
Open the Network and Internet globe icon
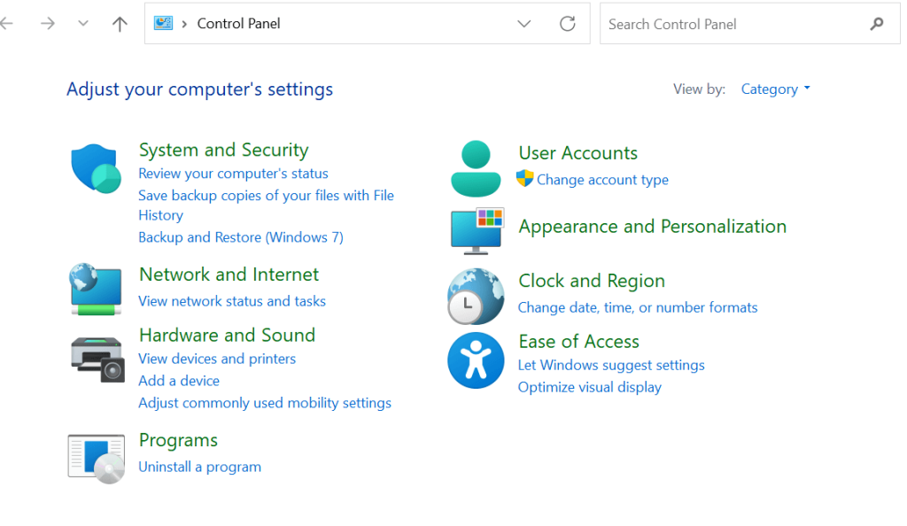[96, 289]
